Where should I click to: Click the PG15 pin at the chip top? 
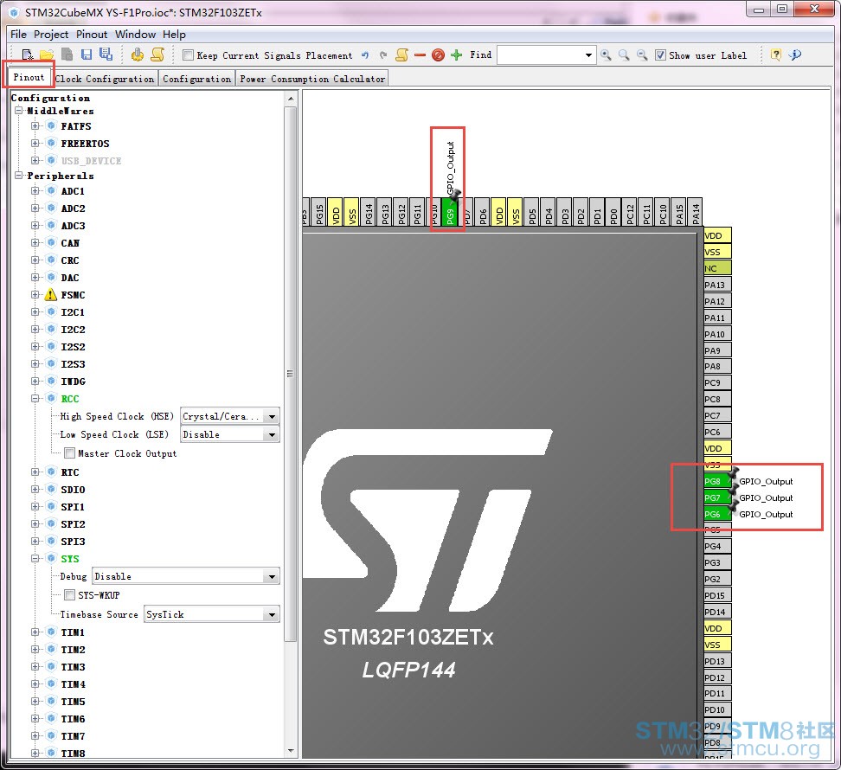click(x=318, y=212)
